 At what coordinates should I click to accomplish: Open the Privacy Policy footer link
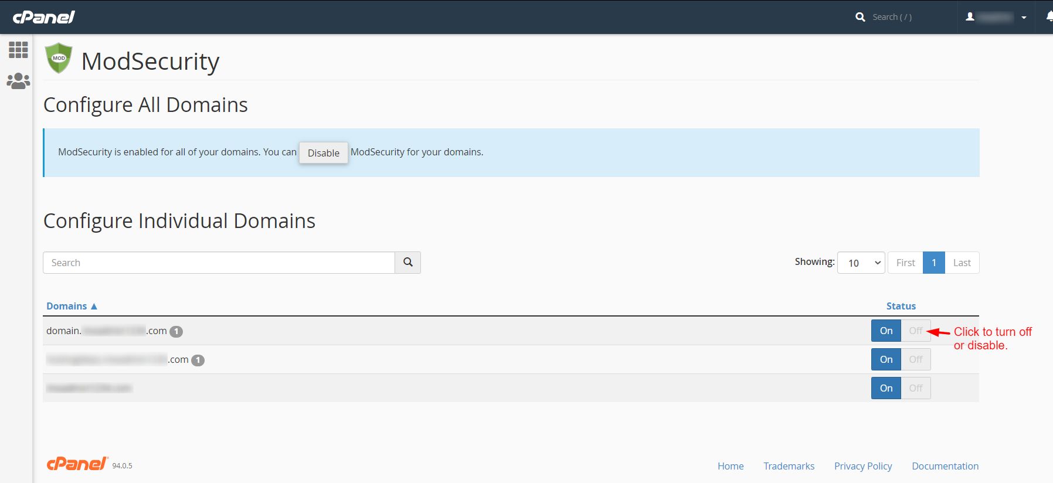pos(863,466)
